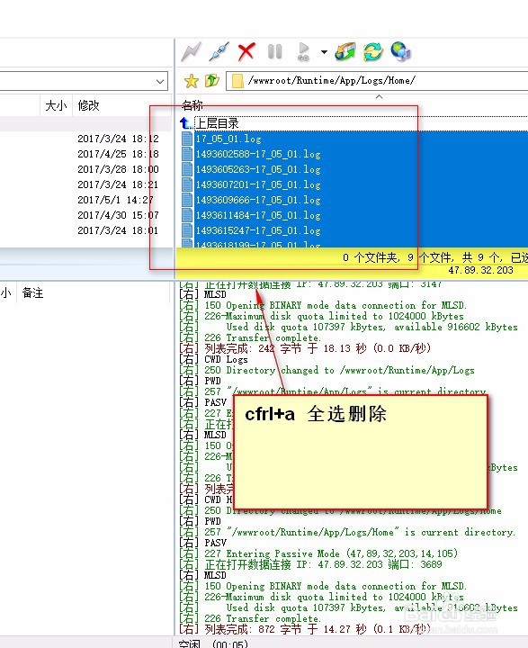Select file 1493602588-17_05_01.log
528x648 pixels.
tap(258, 154)
